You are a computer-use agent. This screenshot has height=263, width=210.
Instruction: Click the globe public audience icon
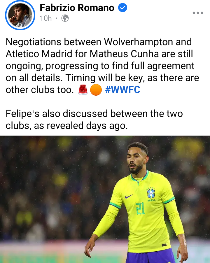65,18
